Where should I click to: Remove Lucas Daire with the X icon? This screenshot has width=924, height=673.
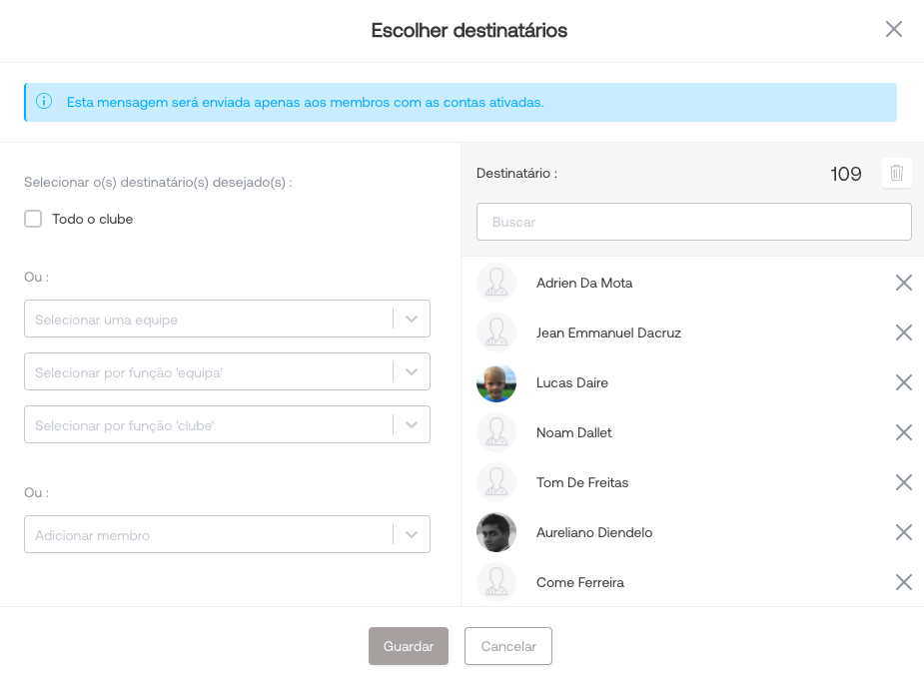(x=903, y=382)
